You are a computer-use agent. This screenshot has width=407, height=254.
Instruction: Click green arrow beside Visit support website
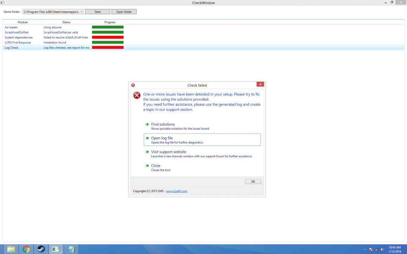point(147,152)
